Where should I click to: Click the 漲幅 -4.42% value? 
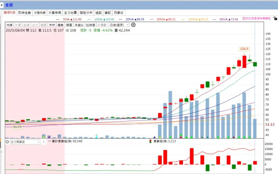click(x=103, y=30)
